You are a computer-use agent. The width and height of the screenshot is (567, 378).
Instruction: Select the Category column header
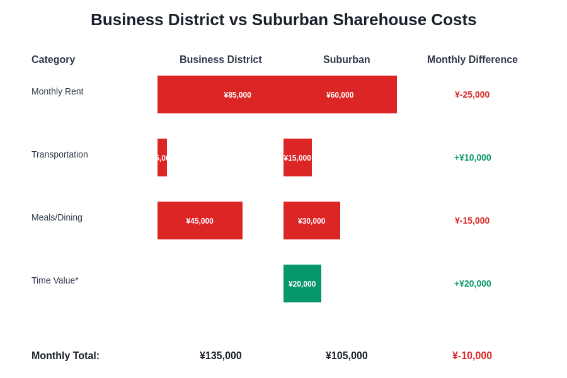[53, 59]
